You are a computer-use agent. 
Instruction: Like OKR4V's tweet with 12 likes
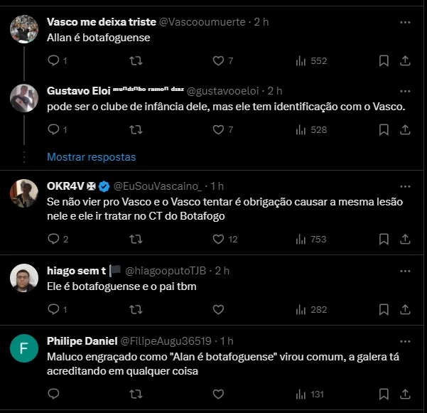(x=219, y=240)
